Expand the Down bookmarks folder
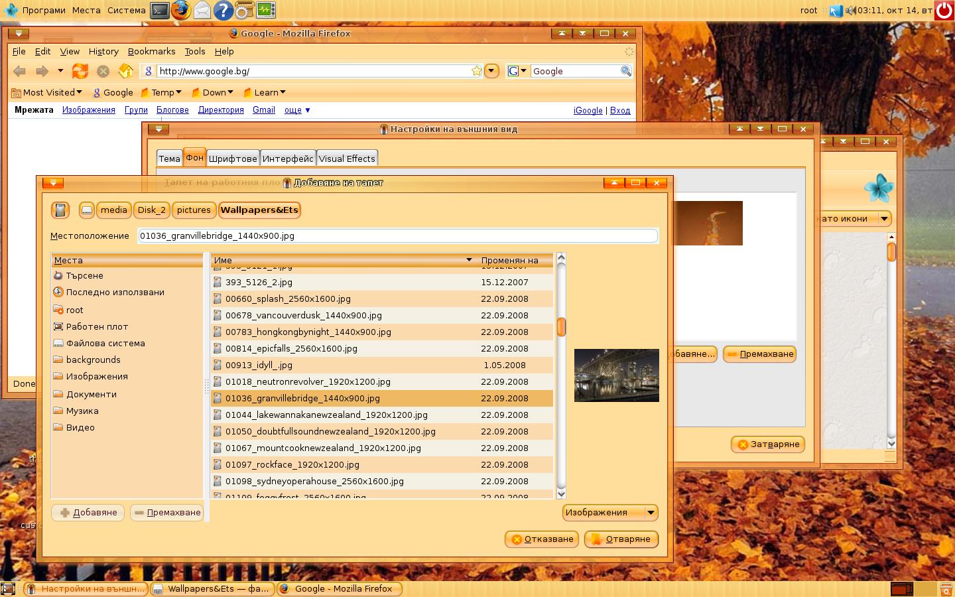The height and width of the screenshot is (597, 955). tap(212, 93)
